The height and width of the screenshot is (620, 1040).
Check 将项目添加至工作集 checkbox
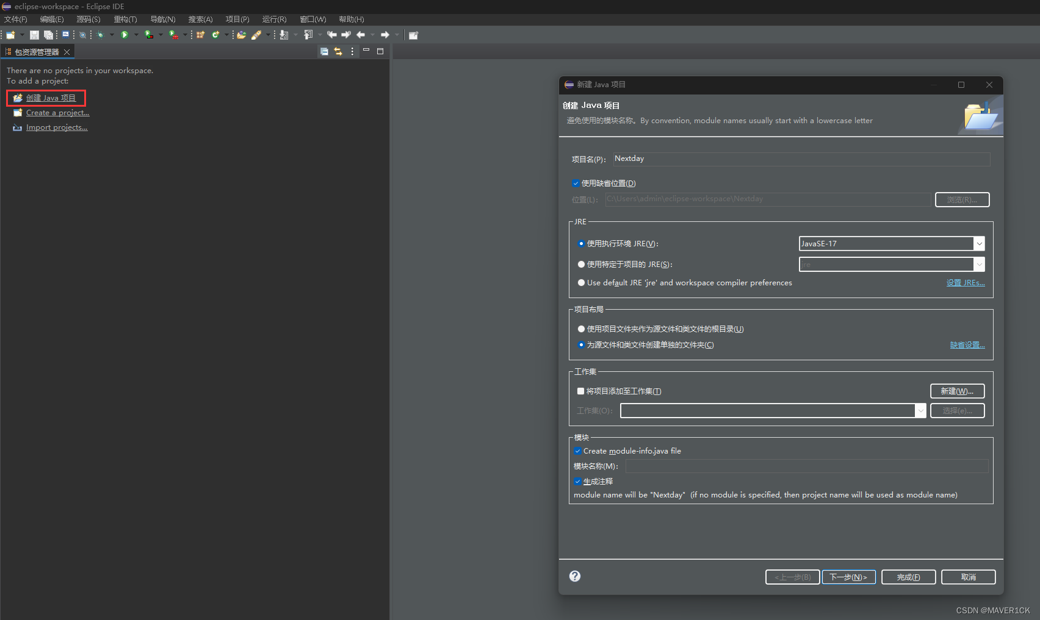coord(580,391)
